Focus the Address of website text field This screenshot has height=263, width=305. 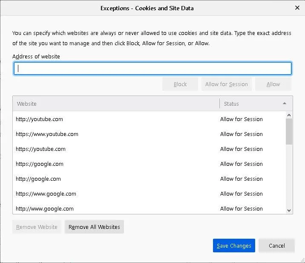coord(152,68)
